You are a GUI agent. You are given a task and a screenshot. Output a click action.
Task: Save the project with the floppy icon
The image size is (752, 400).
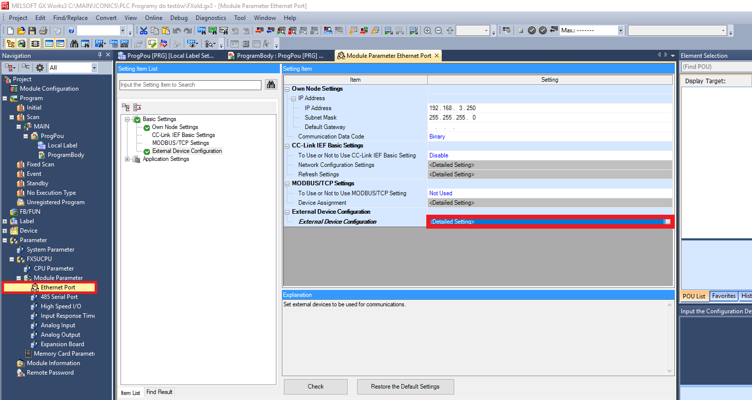pyautogui.click(x=32, y=30)
